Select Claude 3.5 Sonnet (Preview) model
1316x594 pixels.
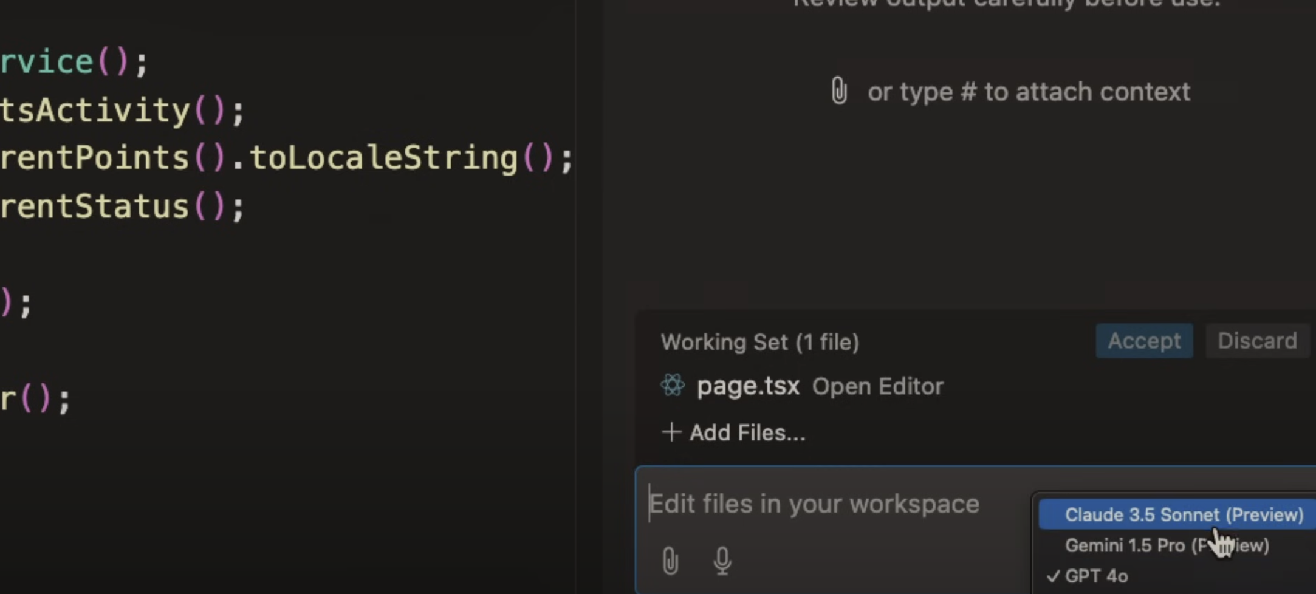tap(1184, 514)
